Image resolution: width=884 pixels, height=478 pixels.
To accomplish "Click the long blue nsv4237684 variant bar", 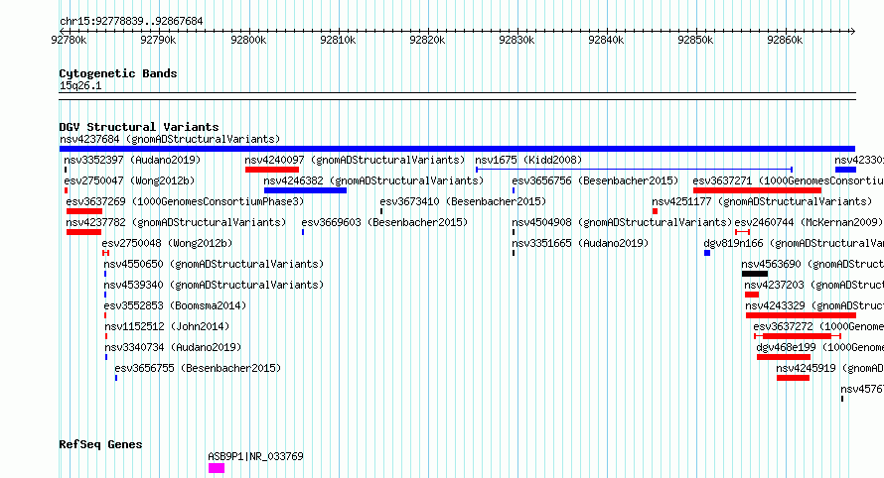I will click(x=457, y=149).
